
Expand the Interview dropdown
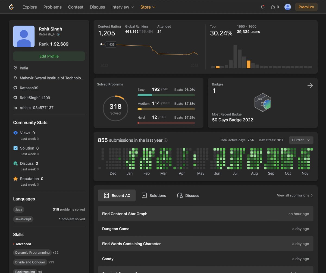tap(122, 7)
